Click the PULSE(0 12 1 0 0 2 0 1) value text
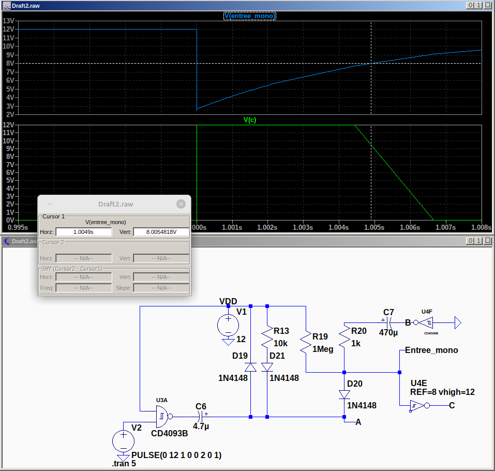The image size is (495, 471). point(176,455)
